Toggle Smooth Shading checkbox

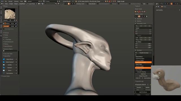[136, 72]
